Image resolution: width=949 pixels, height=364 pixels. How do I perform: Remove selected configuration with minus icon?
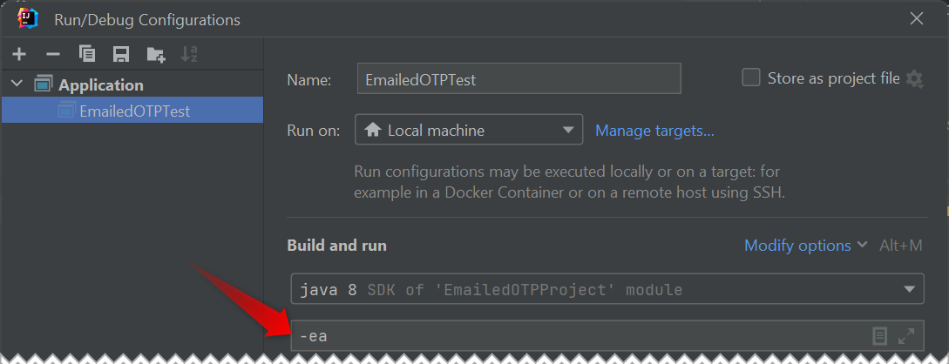tap(53, 54)
